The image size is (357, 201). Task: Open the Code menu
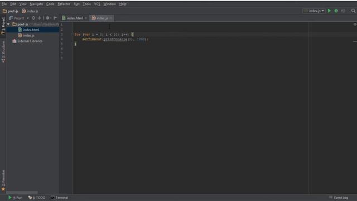pyautogui.click(x=50, y=4)
